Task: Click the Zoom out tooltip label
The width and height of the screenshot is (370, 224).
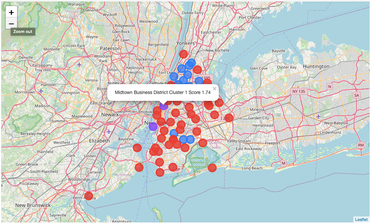Action: click(x=22, y=31)
